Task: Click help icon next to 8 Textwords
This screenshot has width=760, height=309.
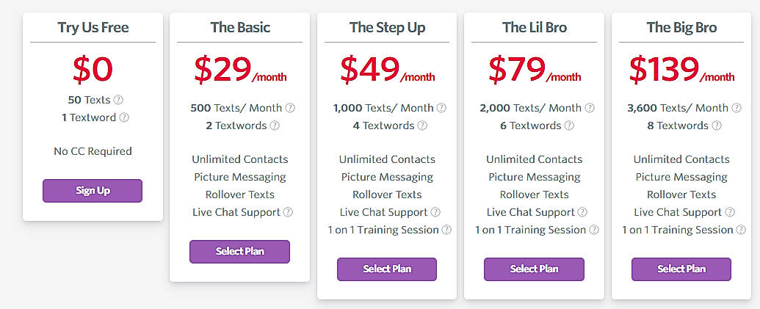Action: coord(717,126)
